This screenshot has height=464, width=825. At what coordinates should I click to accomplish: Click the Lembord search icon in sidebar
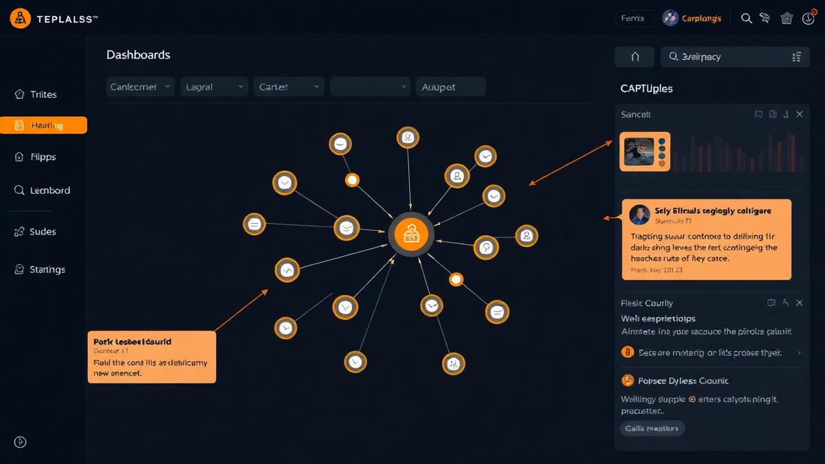click(19, 190)
